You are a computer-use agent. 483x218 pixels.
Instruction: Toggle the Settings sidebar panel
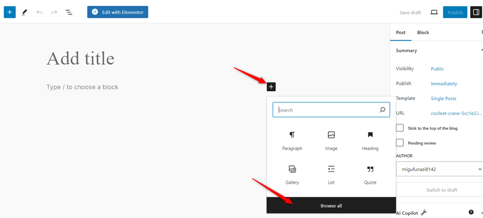[x=476, y=12]
